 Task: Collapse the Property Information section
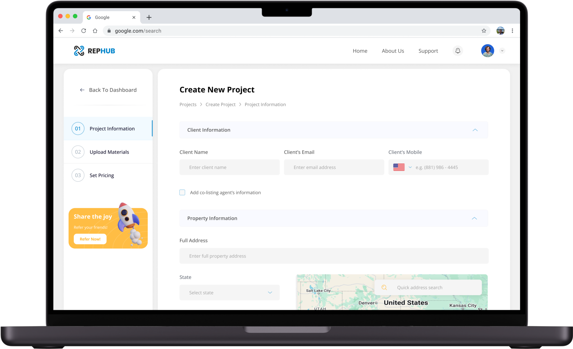(474, 218)
